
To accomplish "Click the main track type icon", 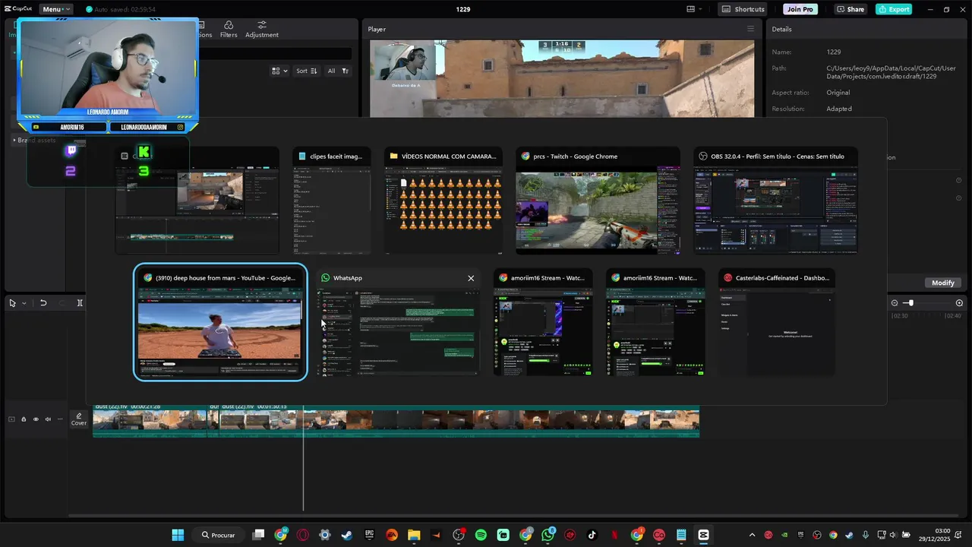I will tap(11, 419).
